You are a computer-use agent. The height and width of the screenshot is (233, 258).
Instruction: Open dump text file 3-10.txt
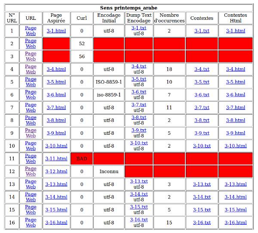click(139, 143)
